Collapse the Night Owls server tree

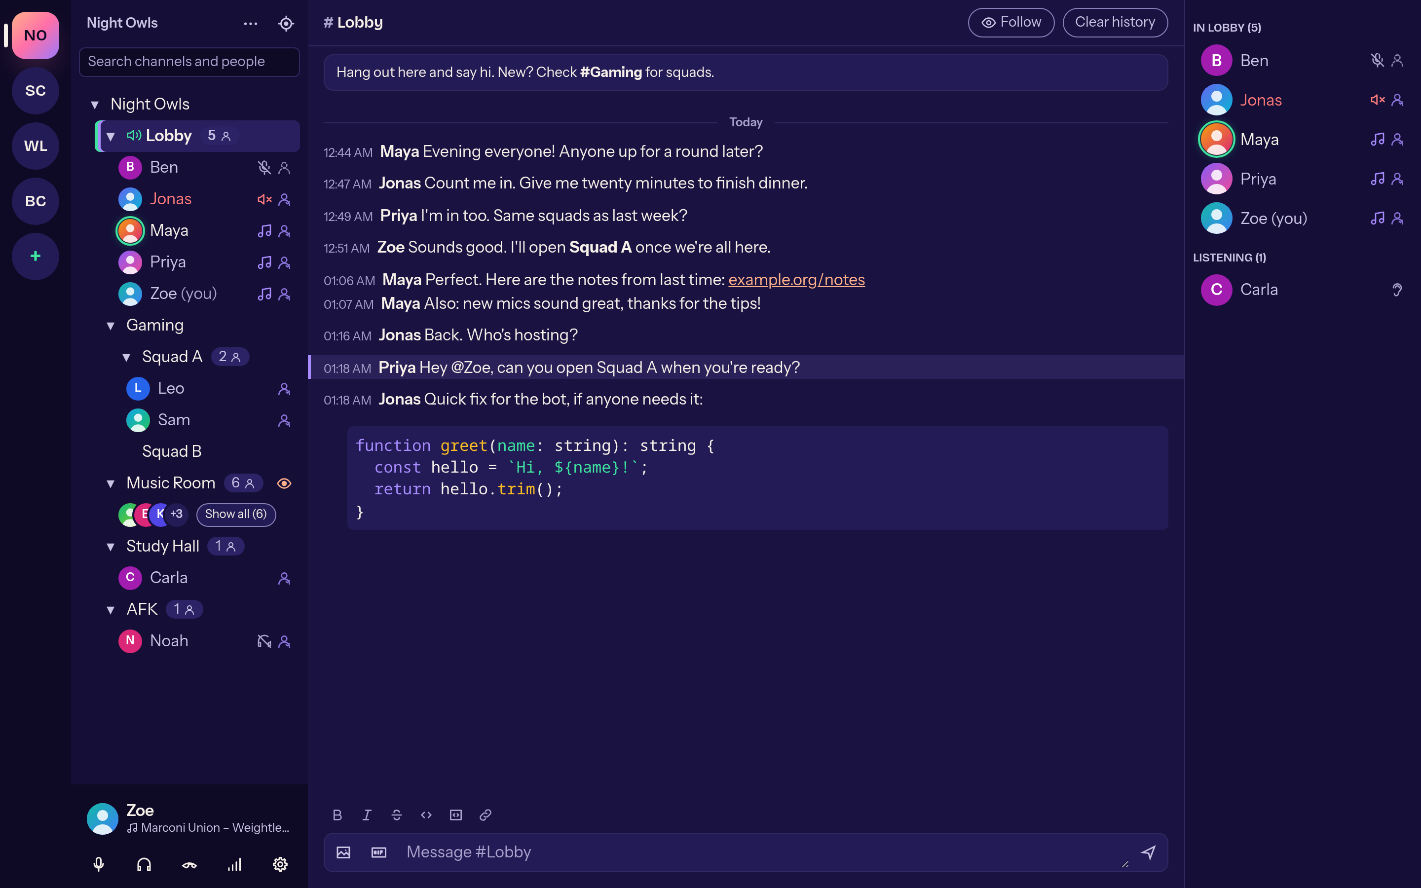[95, 105]
